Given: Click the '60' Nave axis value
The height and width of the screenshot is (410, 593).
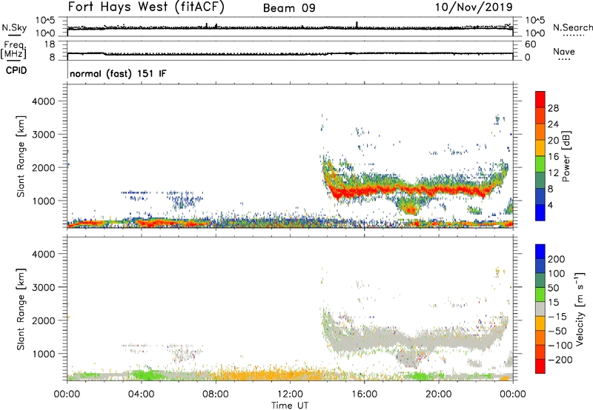Looking at the screenshot, I should coord(530,44).
